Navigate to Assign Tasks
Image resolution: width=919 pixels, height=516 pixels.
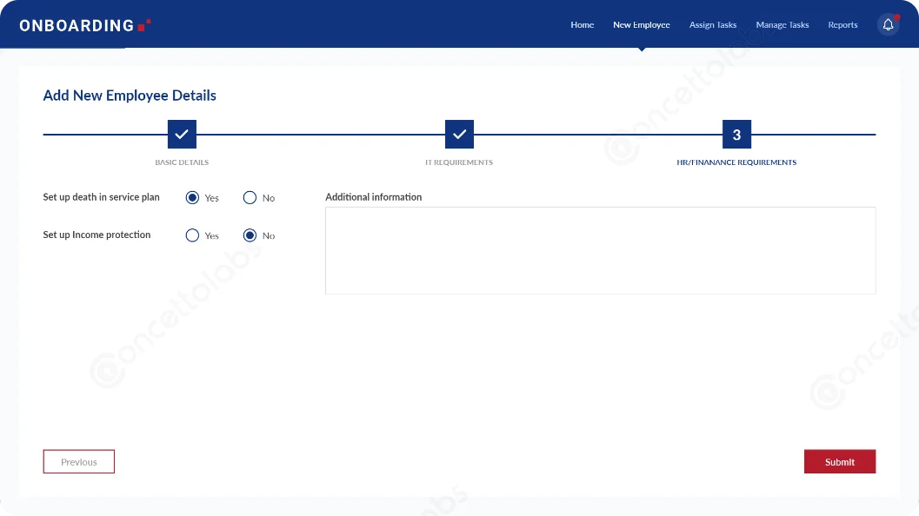pyautogui.click(x=712, y=25)
